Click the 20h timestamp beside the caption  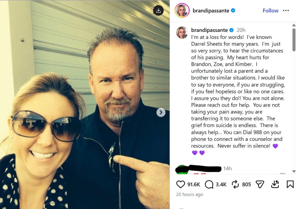[x=241, y=30]
